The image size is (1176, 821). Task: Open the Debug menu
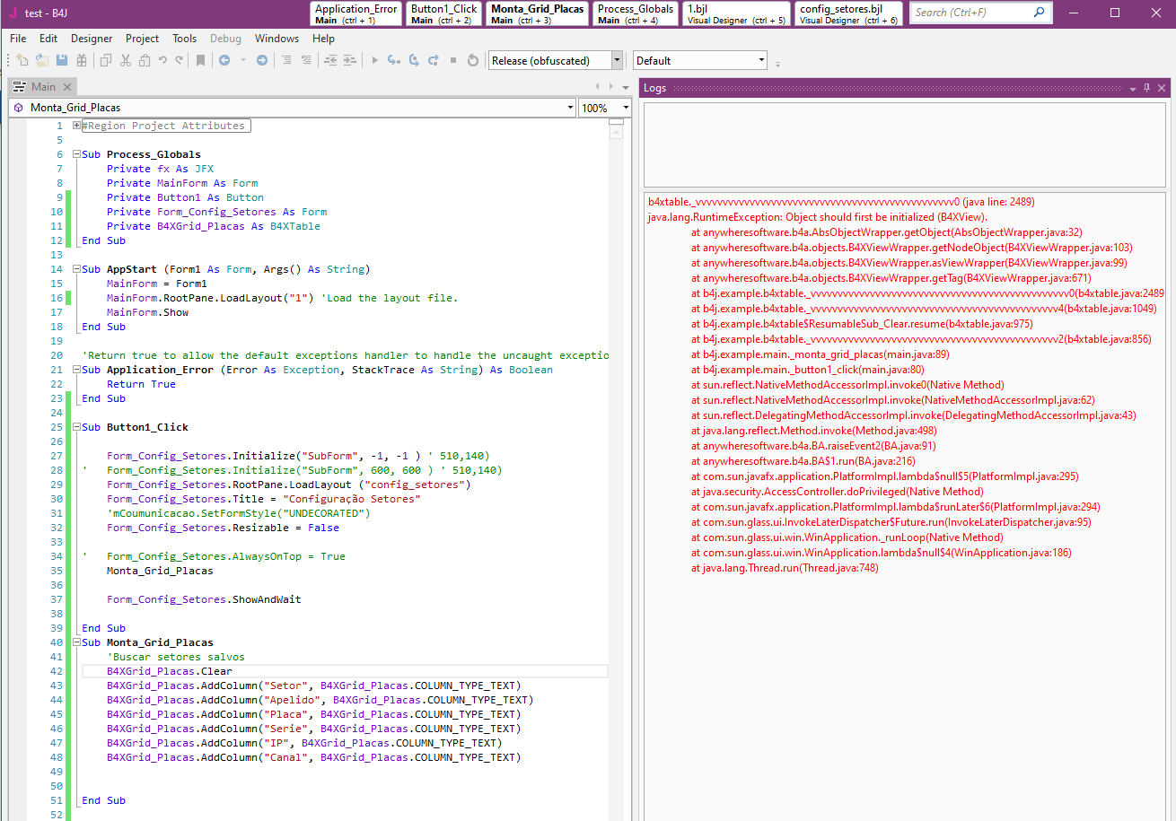tap(225, 38)
